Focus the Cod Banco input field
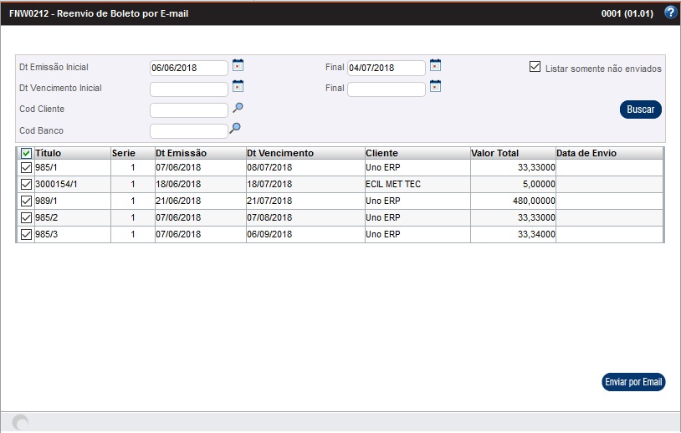The image size is (681, 433). 188,130
